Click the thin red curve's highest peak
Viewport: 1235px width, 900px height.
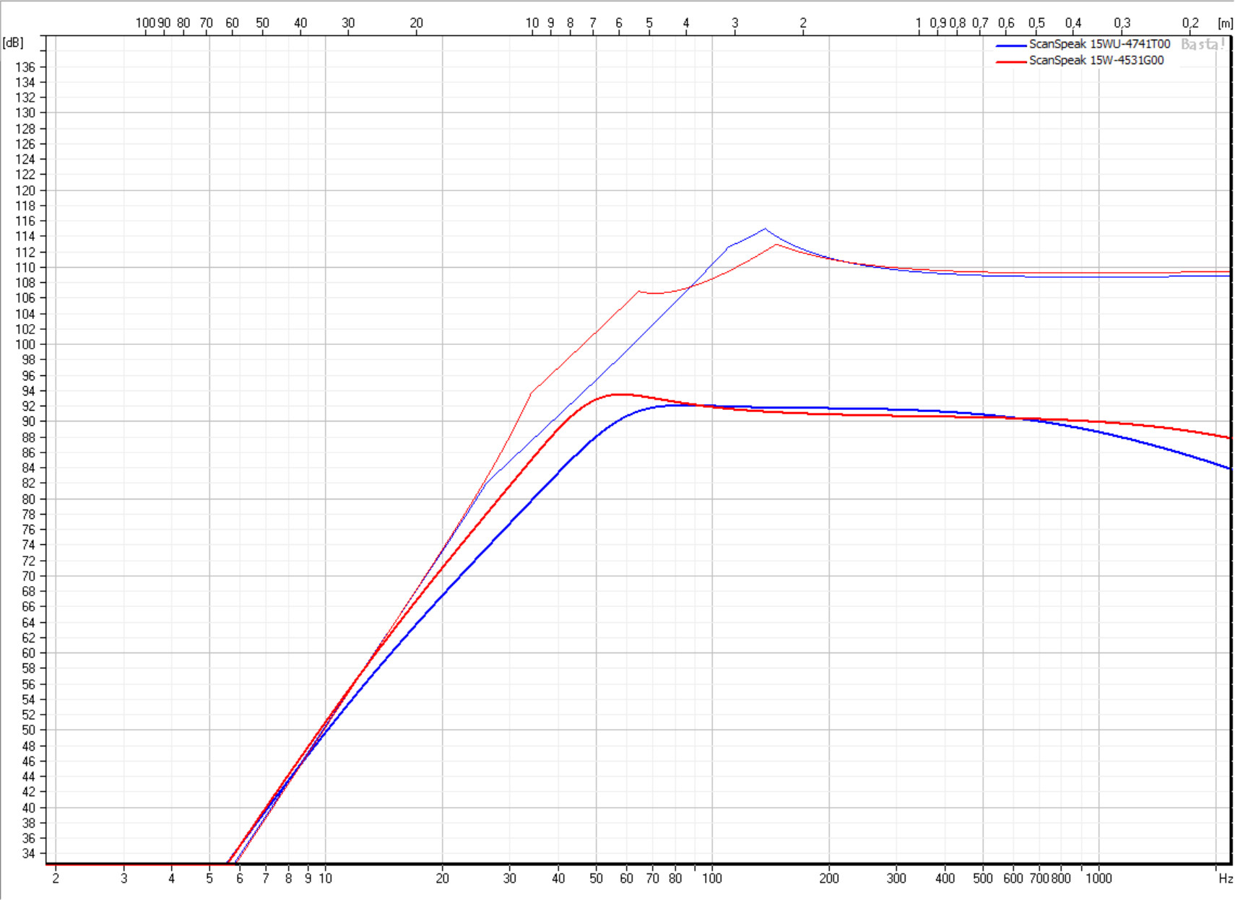tap(776, 245)
